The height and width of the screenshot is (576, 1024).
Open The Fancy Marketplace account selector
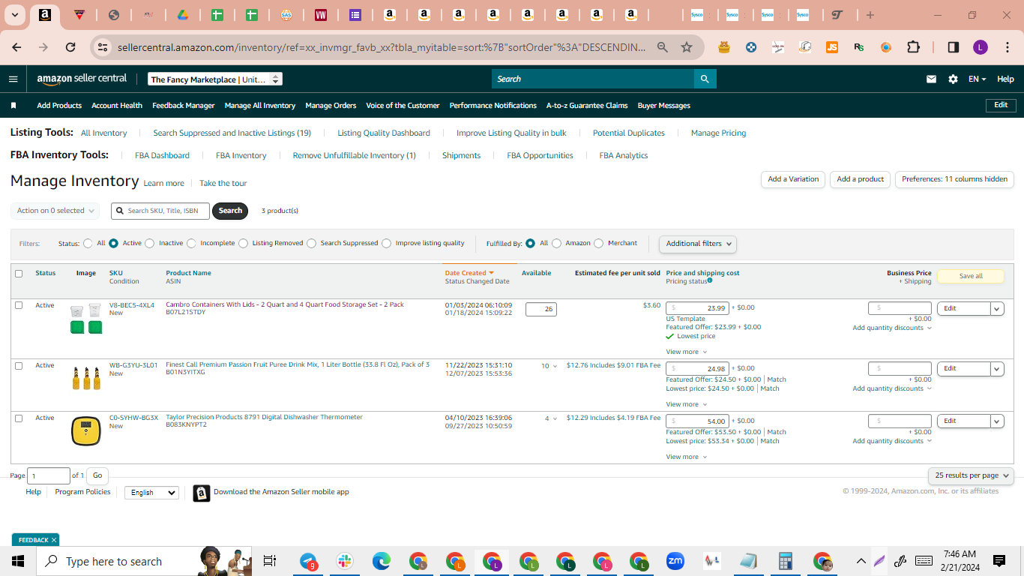click(x=214, y=79)
